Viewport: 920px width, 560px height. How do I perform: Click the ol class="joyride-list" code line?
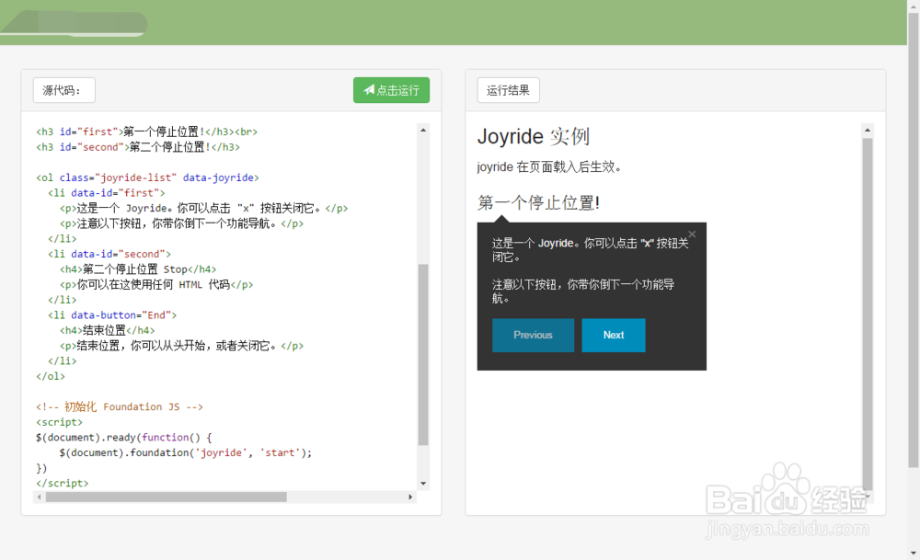pos(147,177)
